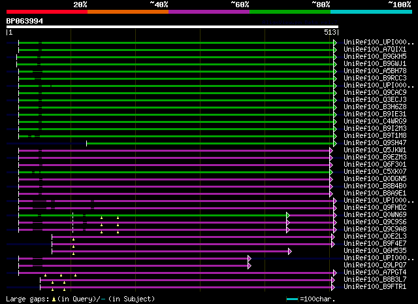Click the cyan ~100% legend segment
The image size is (418, 304).
pos(372,12)
